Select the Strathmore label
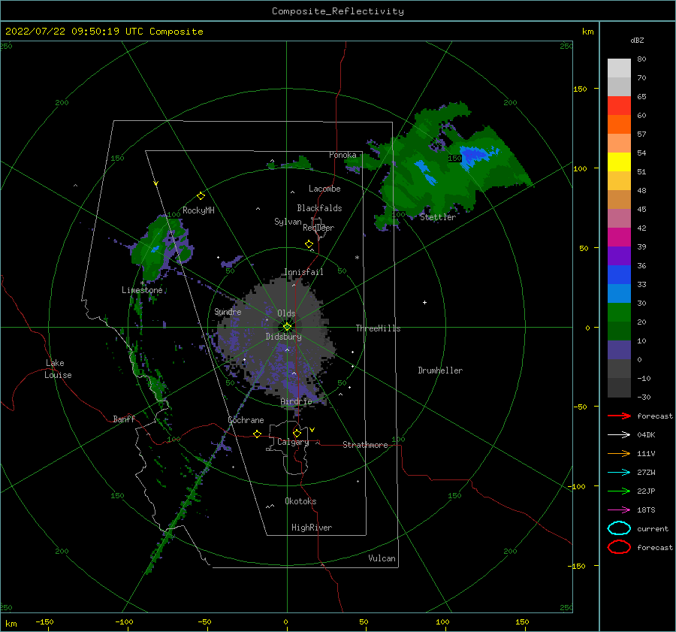This screenshot has width=676, height=632. (365, 445)
